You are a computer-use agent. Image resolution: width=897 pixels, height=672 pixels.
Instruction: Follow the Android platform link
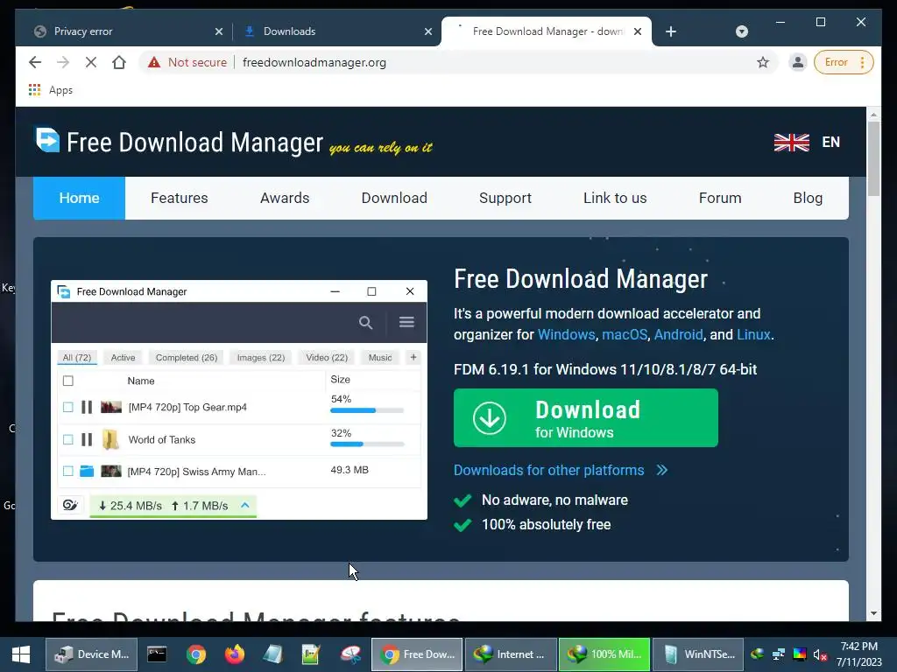[679, 334]
